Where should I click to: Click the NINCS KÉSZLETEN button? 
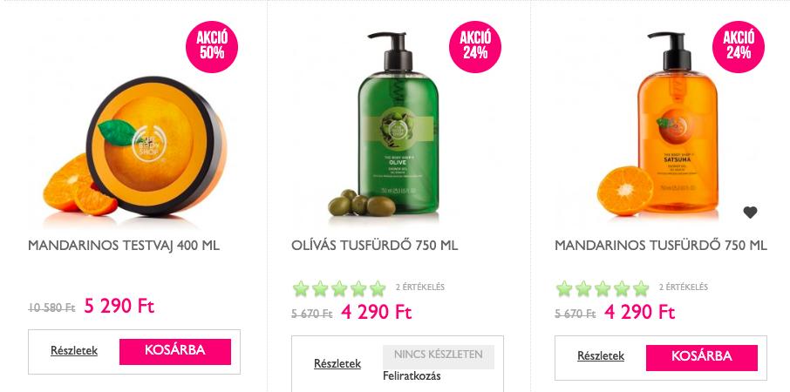click(x=439, y=356)
